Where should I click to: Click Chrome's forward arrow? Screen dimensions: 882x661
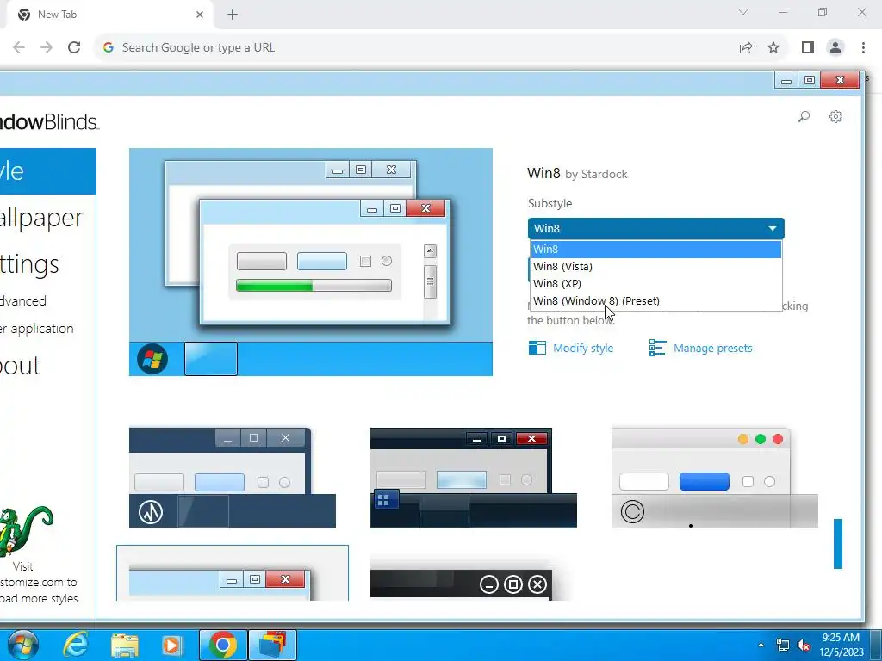[47, 47]
